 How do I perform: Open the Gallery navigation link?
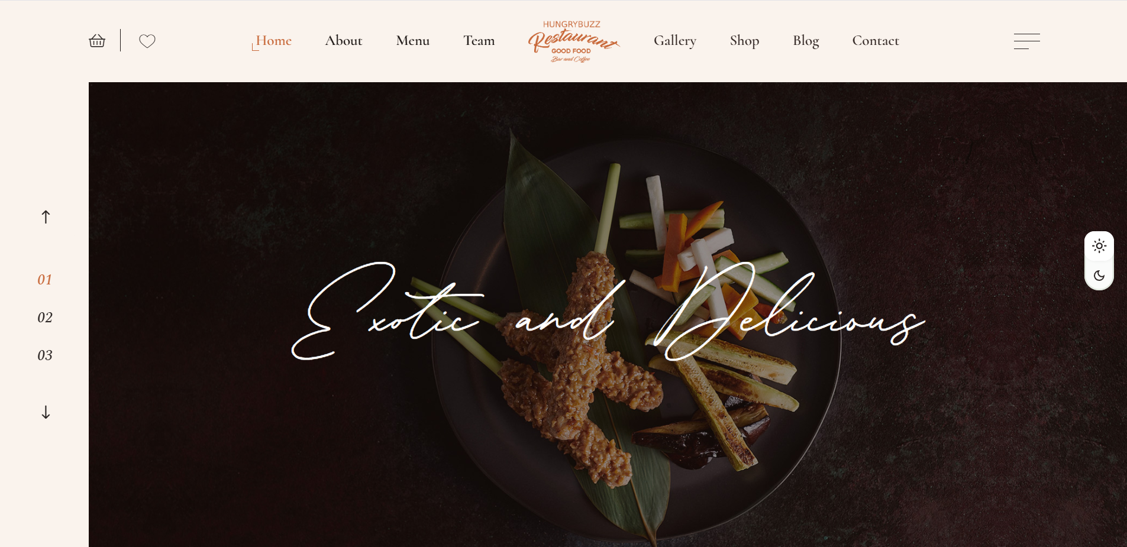click(x=675, y=41)
